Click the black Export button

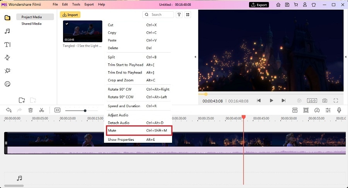[x=259, y=5]
